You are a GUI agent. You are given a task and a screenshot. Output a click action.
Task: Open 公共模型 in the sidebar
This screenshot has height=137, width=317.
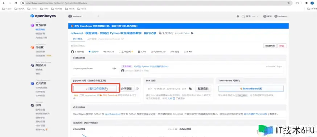40,95
